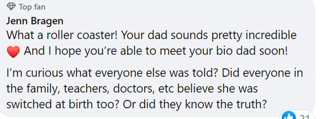
Task: Click the line beginning "I'm curious what everyone"
Action: tap(155, 73)
